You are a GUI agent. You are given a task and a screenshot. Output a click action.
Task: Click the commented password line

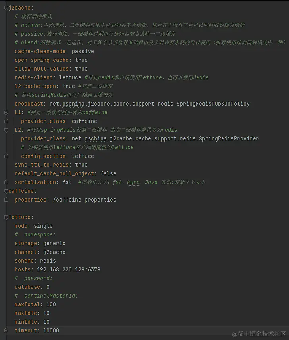[x=34, y=278]
